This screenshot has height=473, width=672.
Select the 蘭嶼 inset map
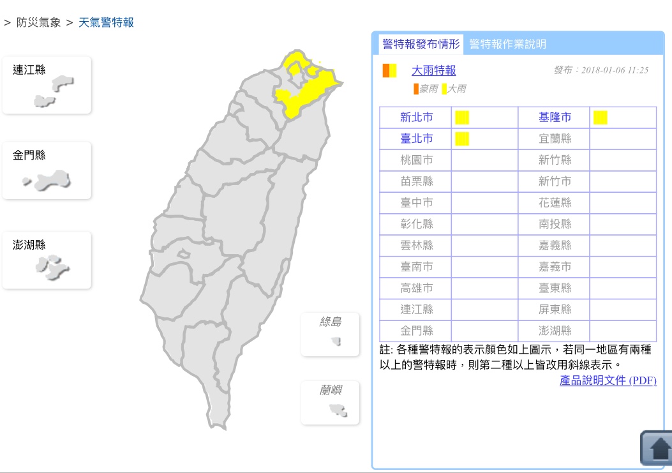pos(330,403)
